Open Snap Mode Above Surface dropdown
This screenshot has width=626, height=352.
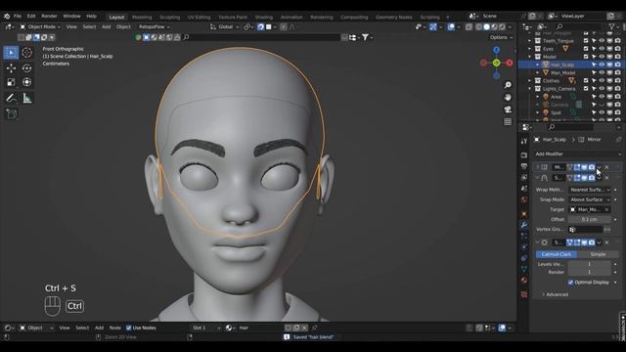click(x=590, y=199)
